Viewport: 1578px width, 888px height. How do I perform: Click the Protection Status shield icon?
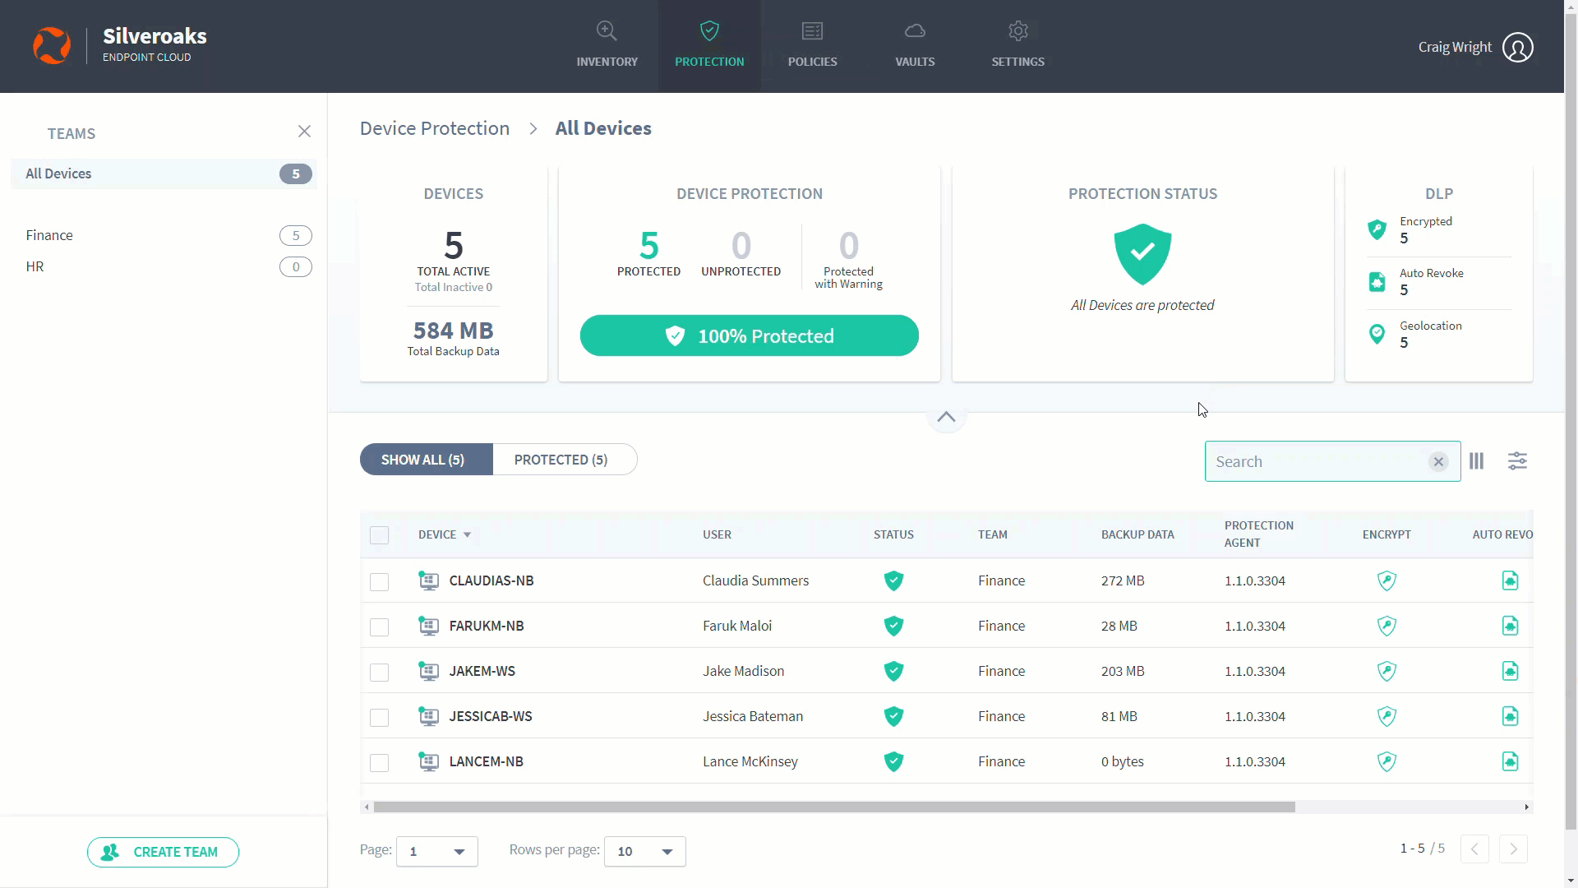(1142, 254)
